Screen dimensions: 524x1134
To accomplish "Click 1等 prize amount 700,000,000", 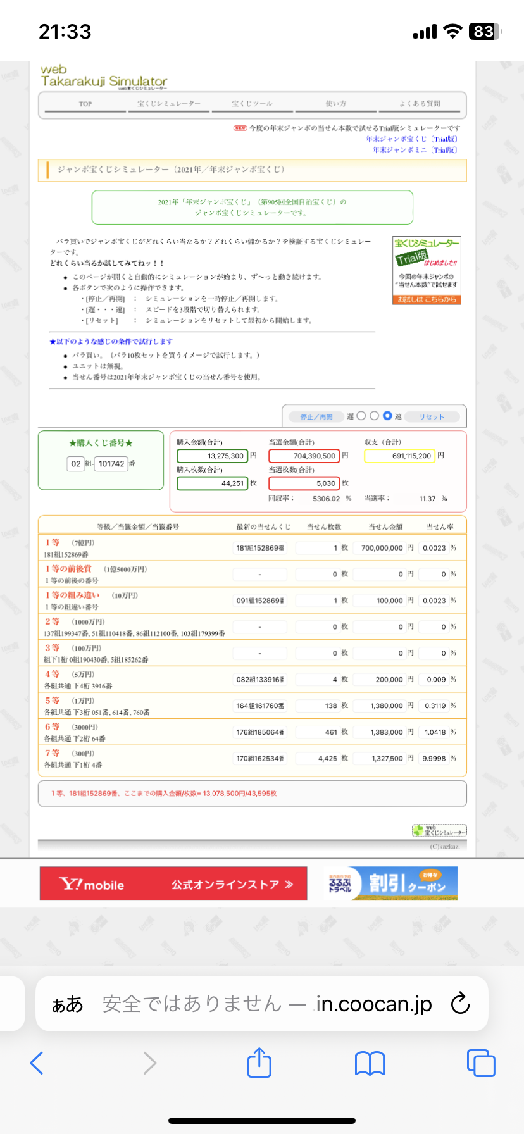I will click(379, 548).
